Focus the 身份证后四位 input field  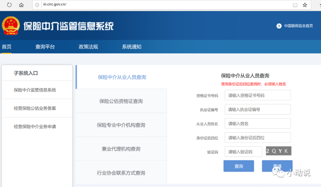pos(258,137)
